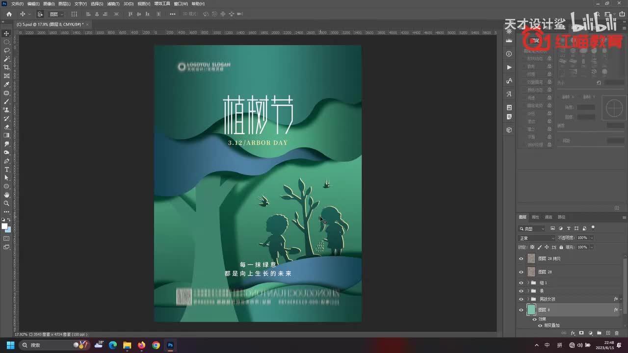Select the Brush tool

coord(7,101)
